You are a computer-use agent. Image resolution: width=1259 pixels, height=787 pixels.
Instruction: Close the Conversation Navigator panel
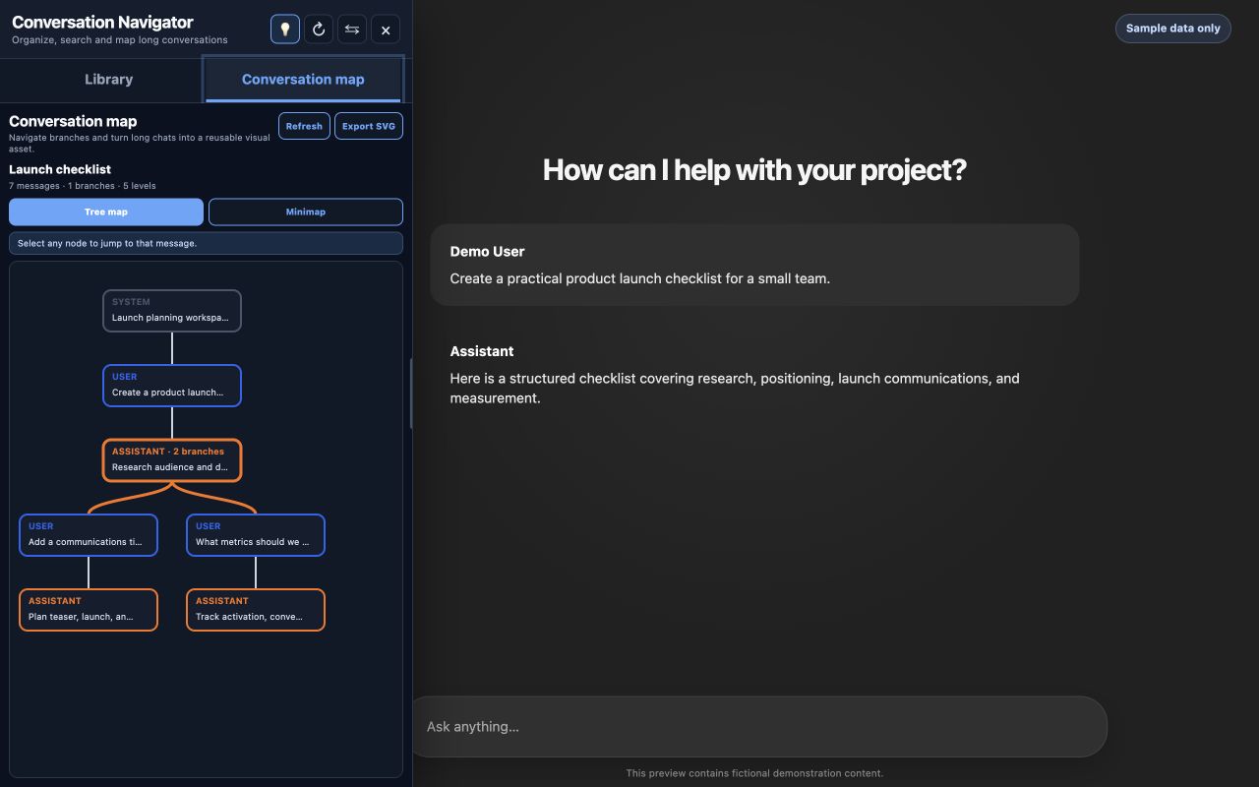pyautogui.click(x=386, y=30)
